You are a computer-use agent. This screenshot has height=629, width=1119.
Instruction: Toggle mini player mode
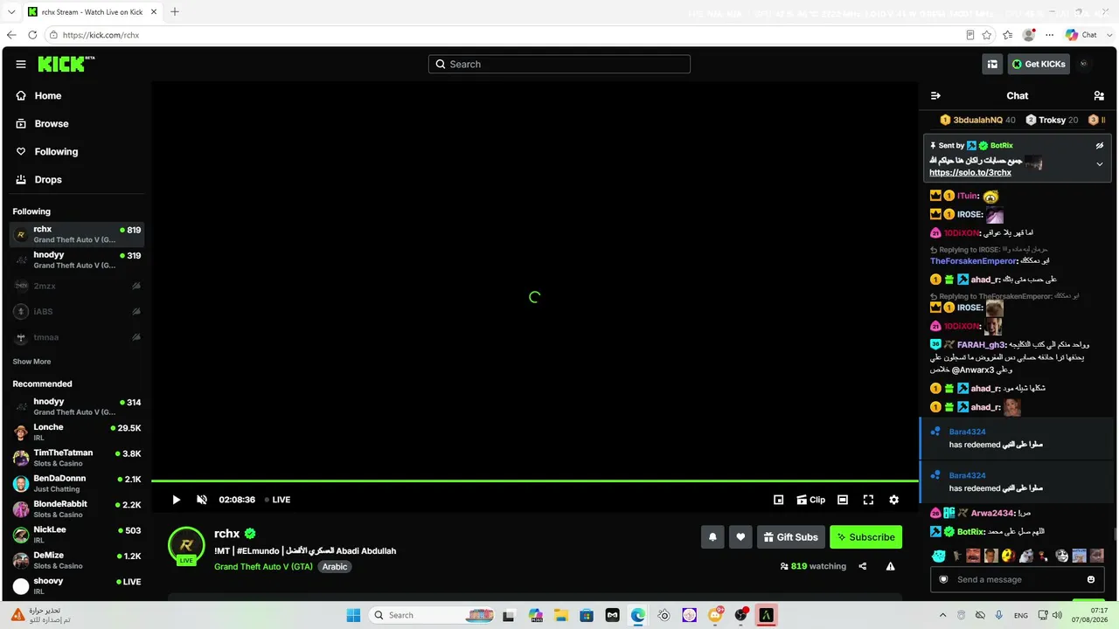(778, 500)
